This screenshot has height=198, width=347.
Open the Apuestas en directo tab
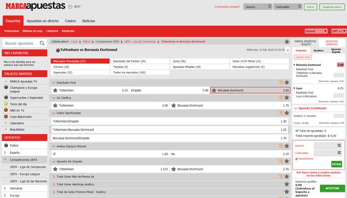(x=43, y=21)
